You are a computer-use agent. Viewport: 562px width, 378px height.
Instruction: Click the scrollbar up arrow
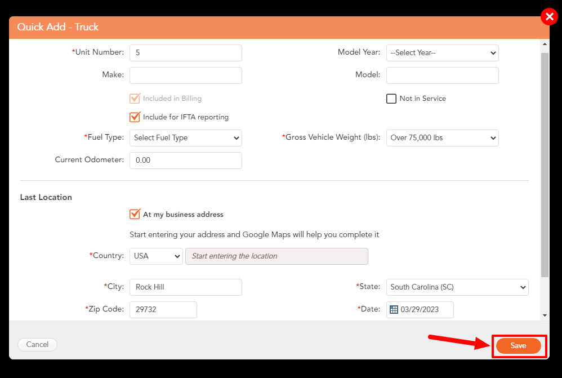(x=545, y=44)
